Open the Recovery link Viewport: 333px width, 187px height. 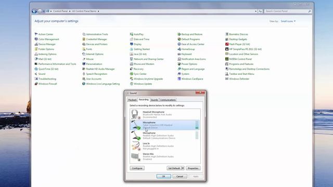138,69
